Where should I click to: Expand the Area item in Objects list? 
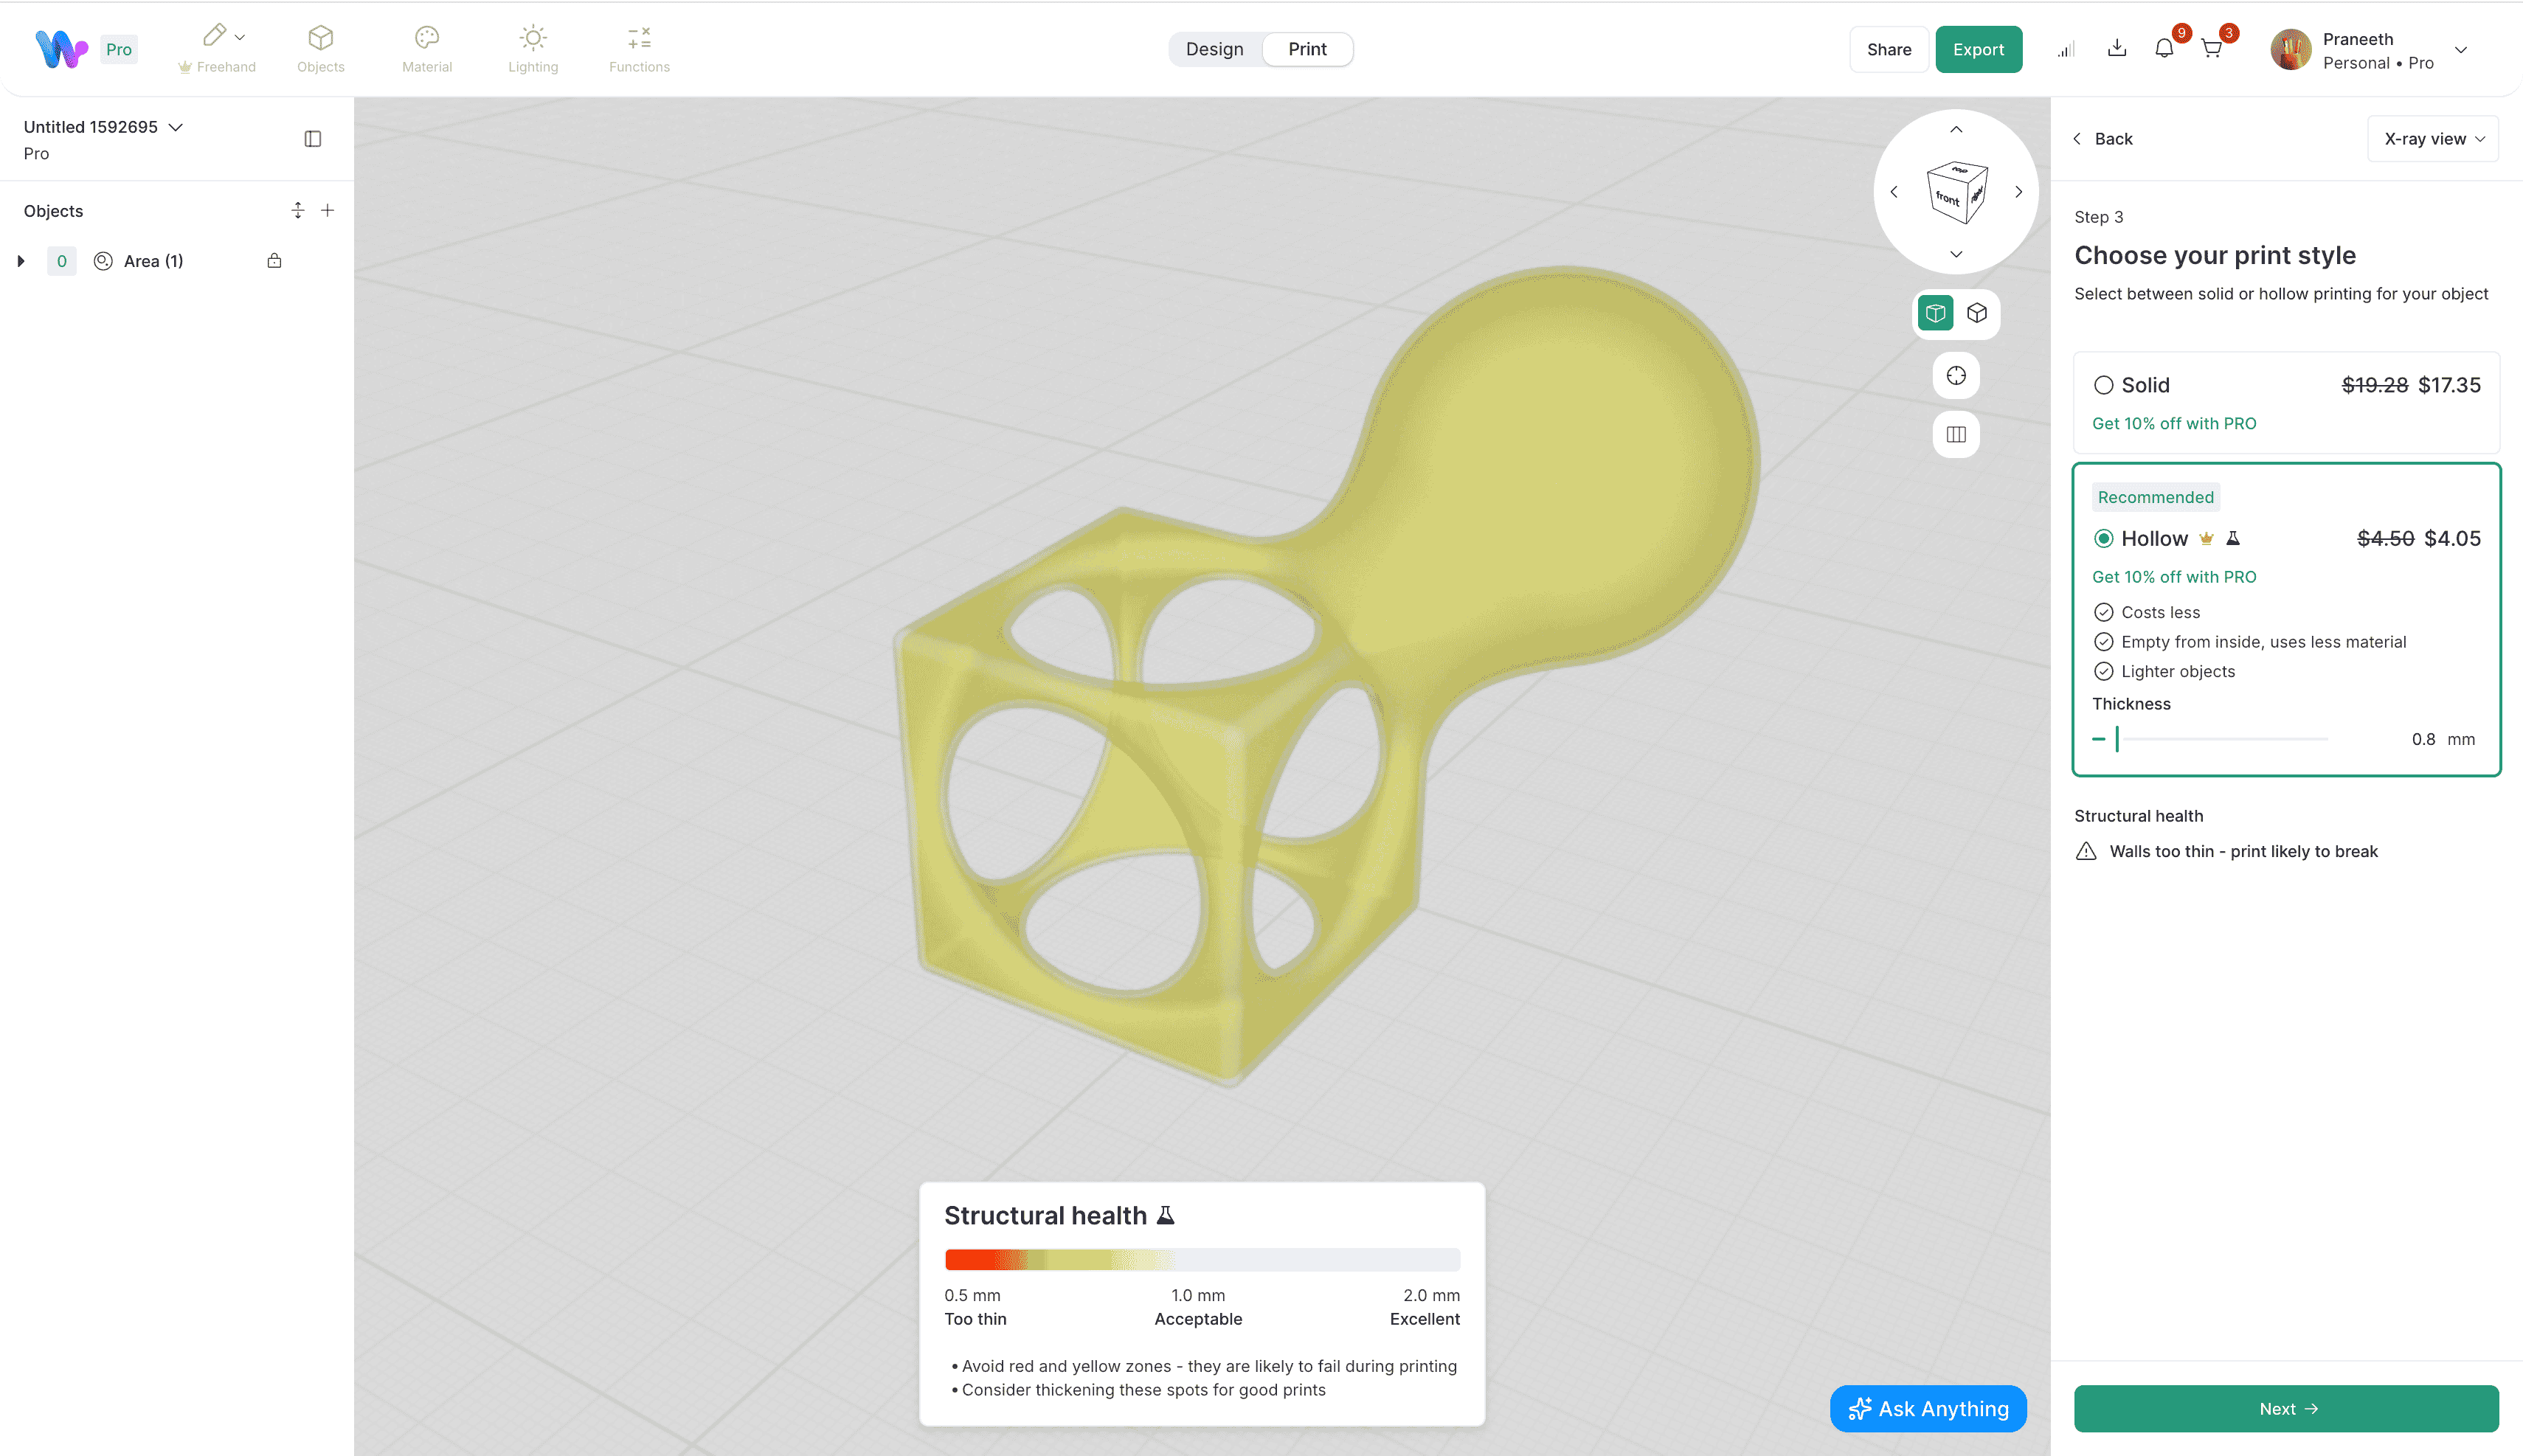click(x=21, y=261)
